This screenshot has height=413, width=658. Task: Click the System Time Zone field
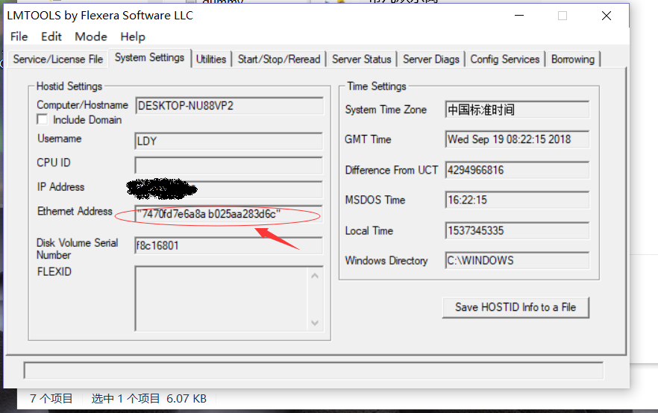(517, 110)
